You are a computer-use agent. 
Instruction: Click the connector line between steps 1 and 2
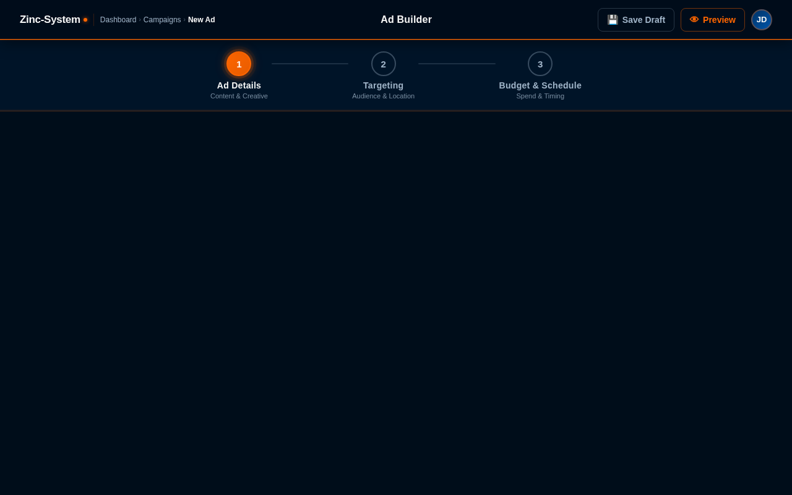point(309,64)
